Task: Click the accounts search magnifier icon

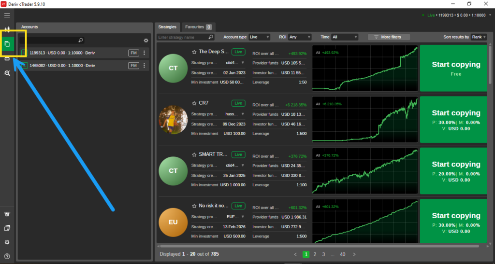Action: (81, 40)
